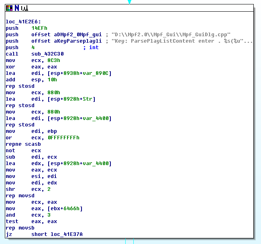The width and height of the screenshot is (261, 244).
Task: Click the node color palette icon
Action: pyautogui.click(x=9, y=8)
